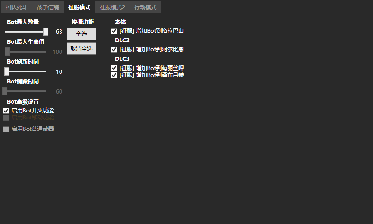The height and width of the screenshot is (224, 373).
Task: Click the Bot刷新时间 slider handle
Action: pos(6,71)
